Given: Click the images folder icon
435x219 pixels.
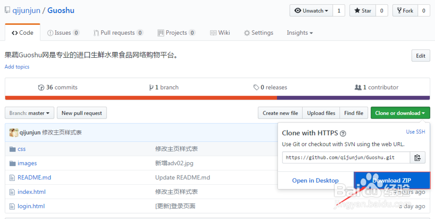Looking at the screenshot, I should point(13,163).
